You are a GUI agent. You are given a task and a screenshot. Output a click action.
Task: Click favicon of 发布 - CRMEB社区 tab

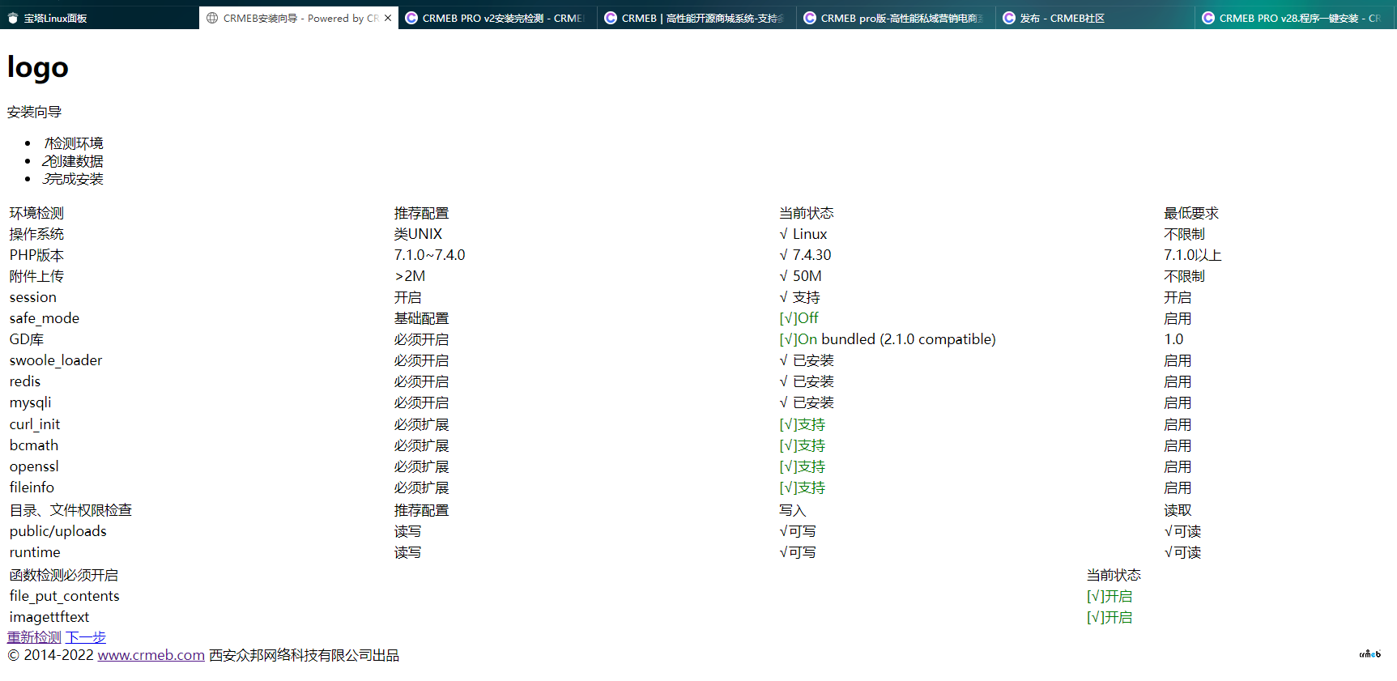1009,18
